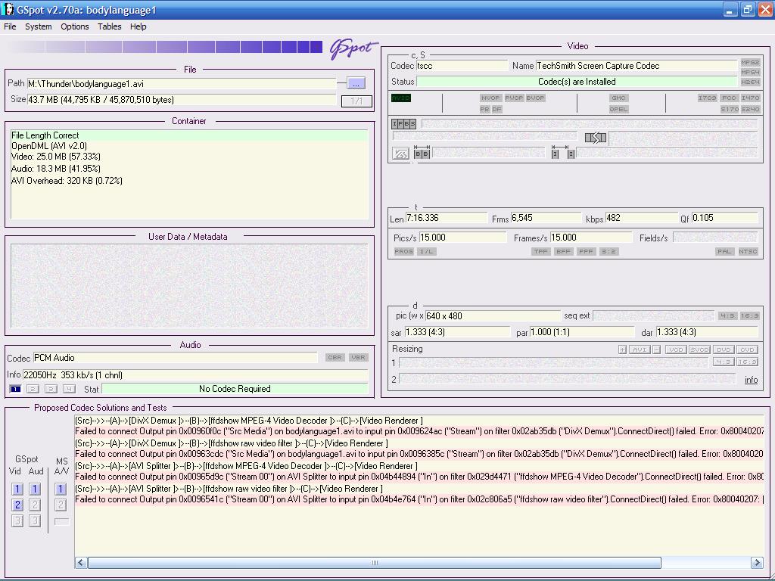Toggle GSpot Vid solution 2
The image size is (775, 581).
tap(17, 505)
